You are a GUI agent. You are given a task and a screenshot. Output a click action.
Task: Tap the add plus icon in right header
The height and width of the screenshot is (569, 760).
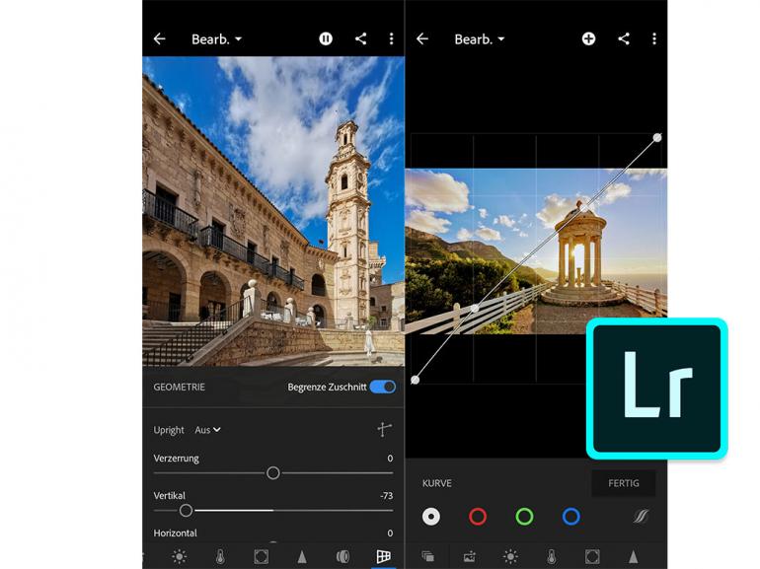click(588, 38)
